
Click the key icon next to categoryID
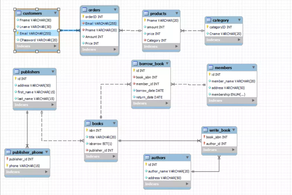208,27
